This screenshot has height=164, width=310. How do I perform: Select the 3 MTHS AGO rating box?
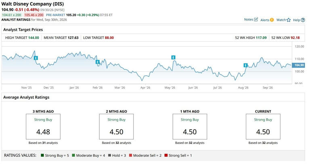(43, 127)
